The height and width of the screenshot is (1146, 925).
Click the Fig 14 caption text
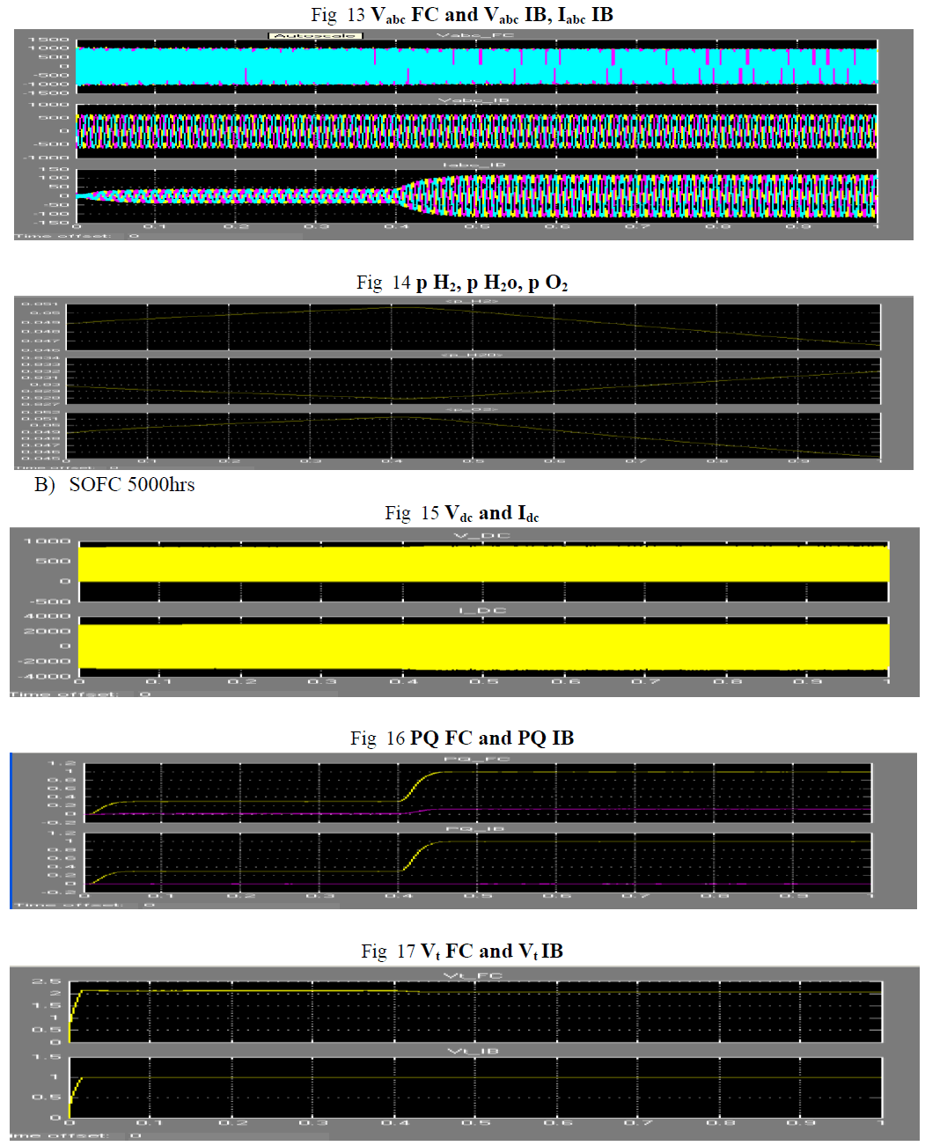462,283
